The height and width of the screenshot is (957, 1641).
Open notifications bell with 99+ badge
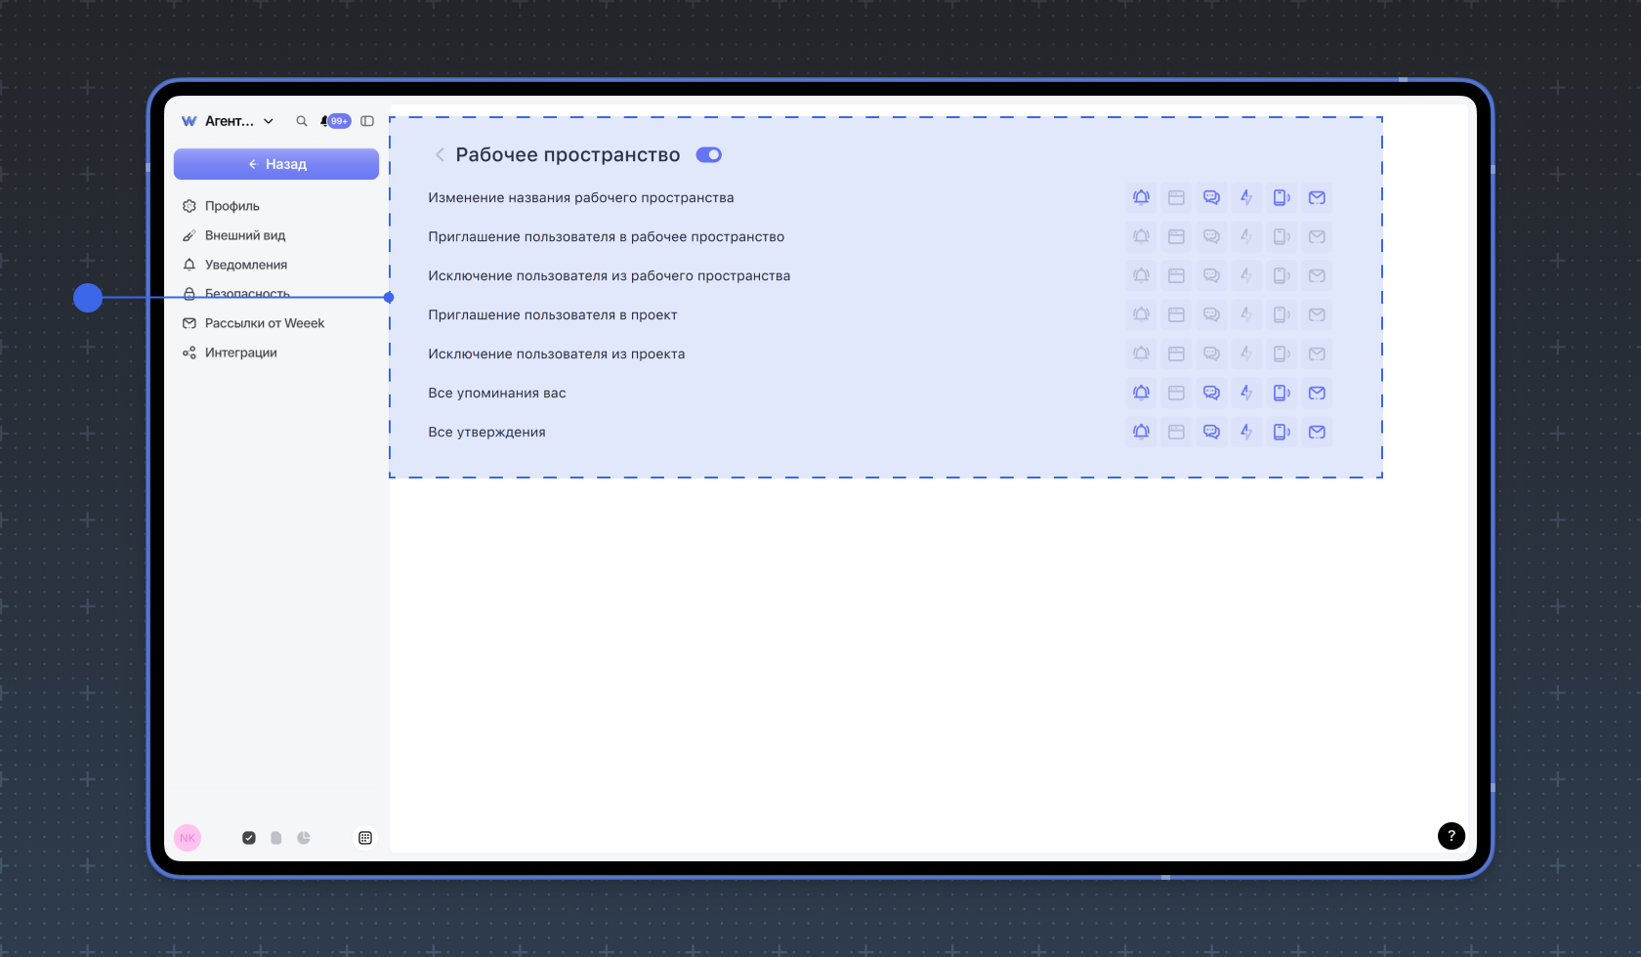[334, 121]
